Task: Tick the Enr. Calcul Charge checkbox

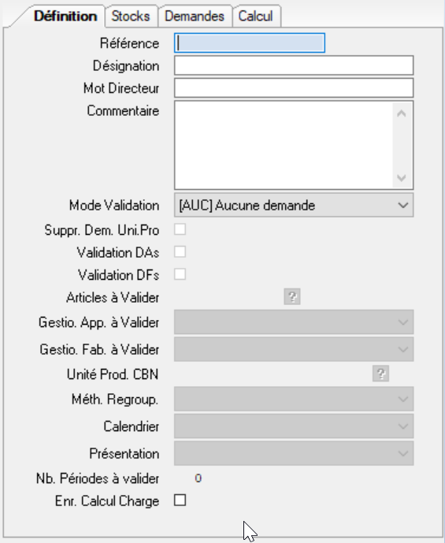Action: 180,500
